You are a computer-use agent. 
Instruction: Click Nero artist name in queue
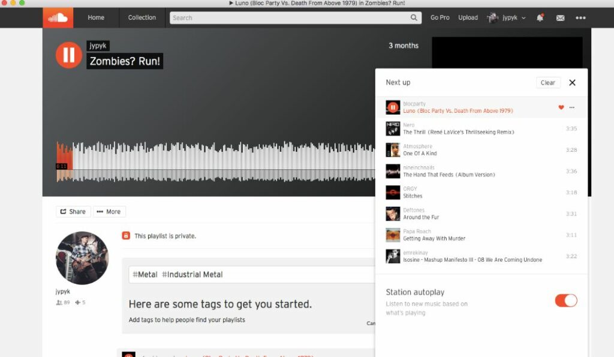pos(409,125)
